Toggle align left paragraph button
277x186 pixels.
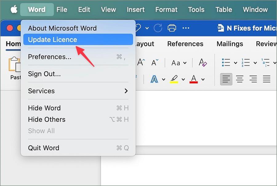226,79
